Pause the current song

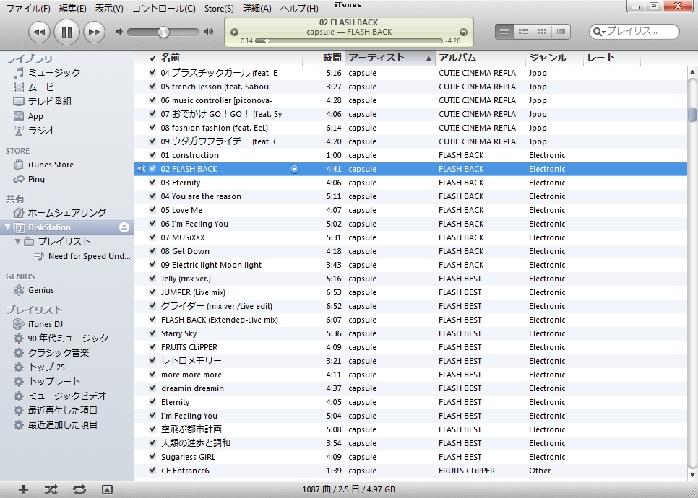[x=66, y=32]
